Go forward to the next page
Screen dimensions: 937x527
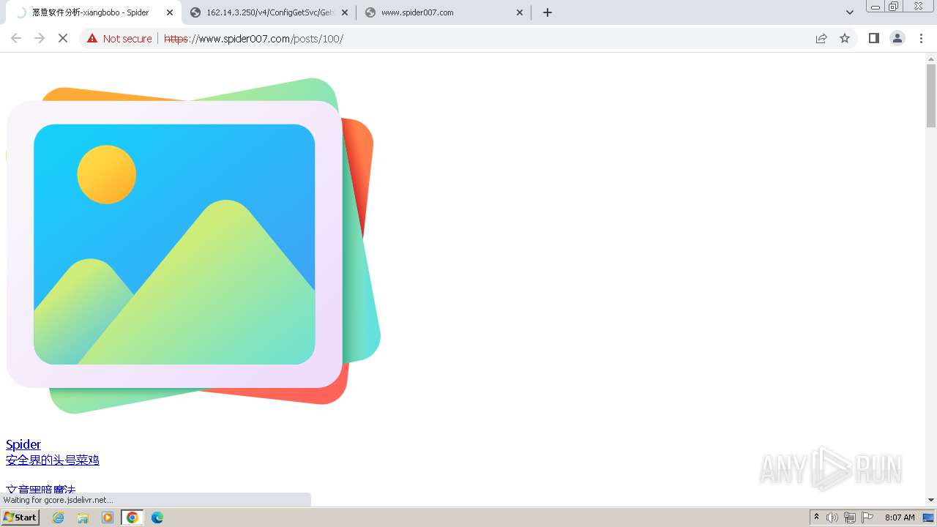click(40, 38)
